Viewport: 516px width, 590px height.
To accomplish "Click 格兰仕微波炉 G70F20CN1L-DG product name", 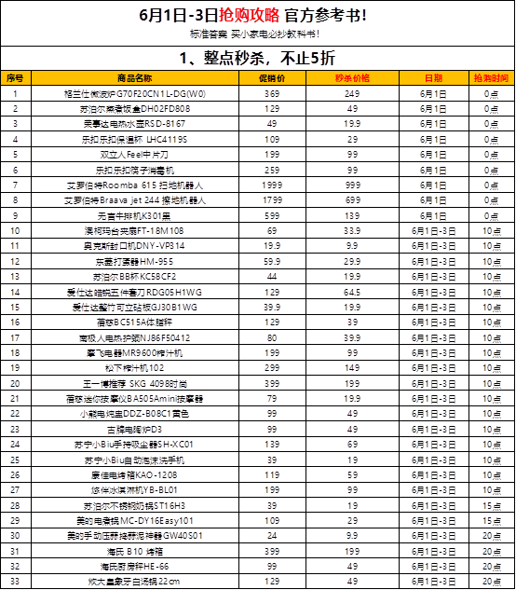I will (135, 94).
